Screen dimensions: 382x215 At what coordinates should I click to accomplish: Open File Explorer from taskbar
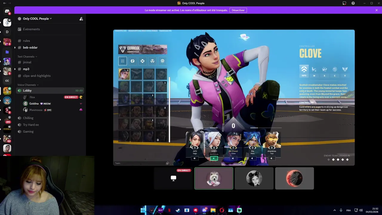point(213,210)
